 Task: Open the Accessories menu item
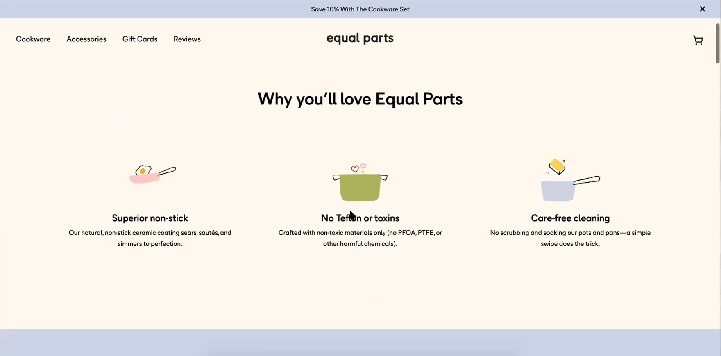86,39
